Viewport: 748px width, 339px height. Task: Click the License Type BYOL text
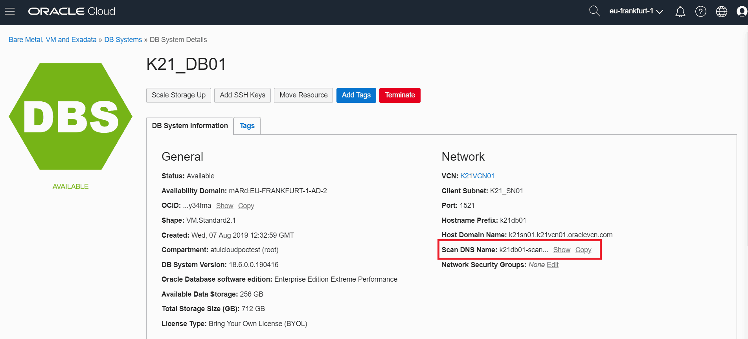tap(258, 324)
